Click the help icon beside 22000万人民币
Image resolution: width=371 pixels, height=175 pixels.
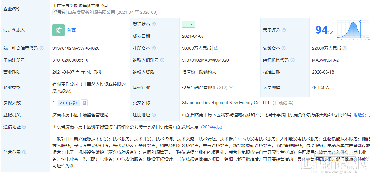coord(345,48)
